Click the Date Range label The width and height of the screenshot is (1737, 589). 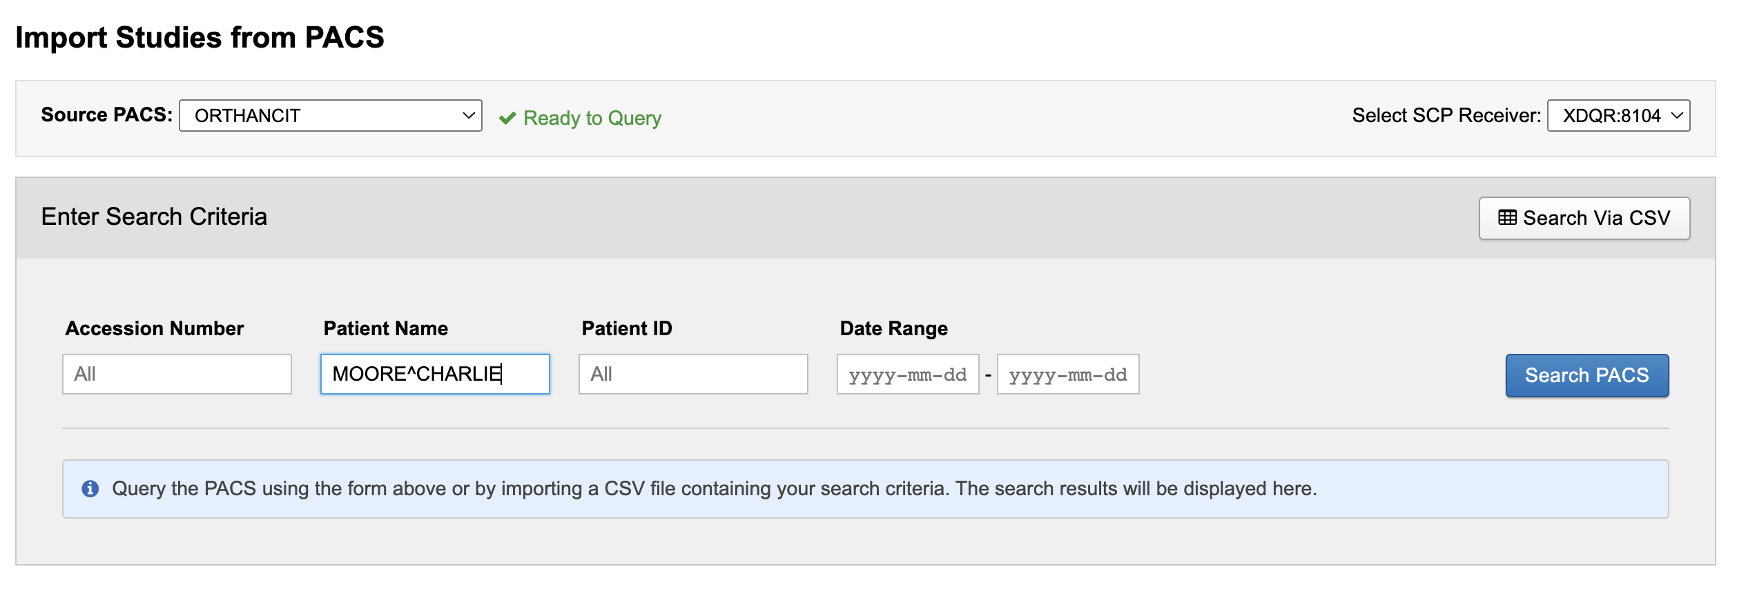coord(893,328)
